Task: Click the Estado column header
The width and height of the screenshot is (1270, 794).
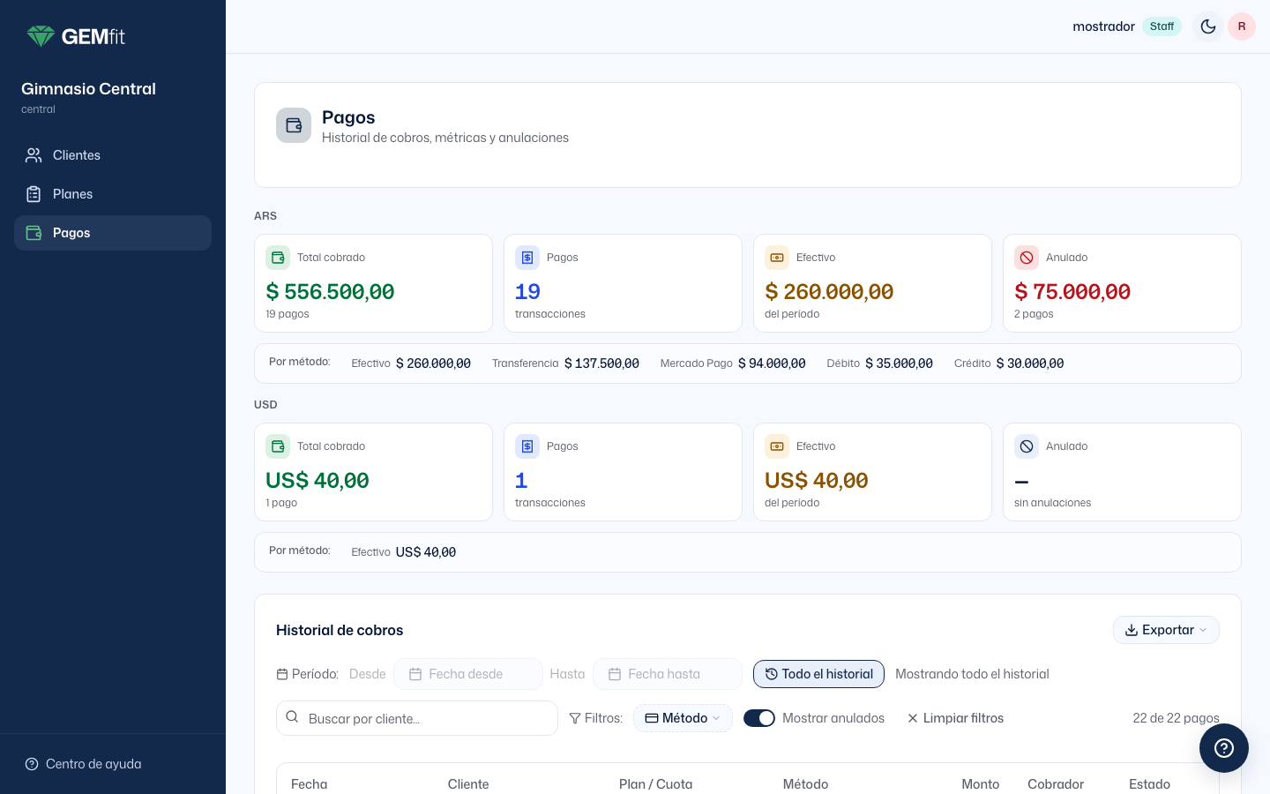Action: coord(1149,784)
